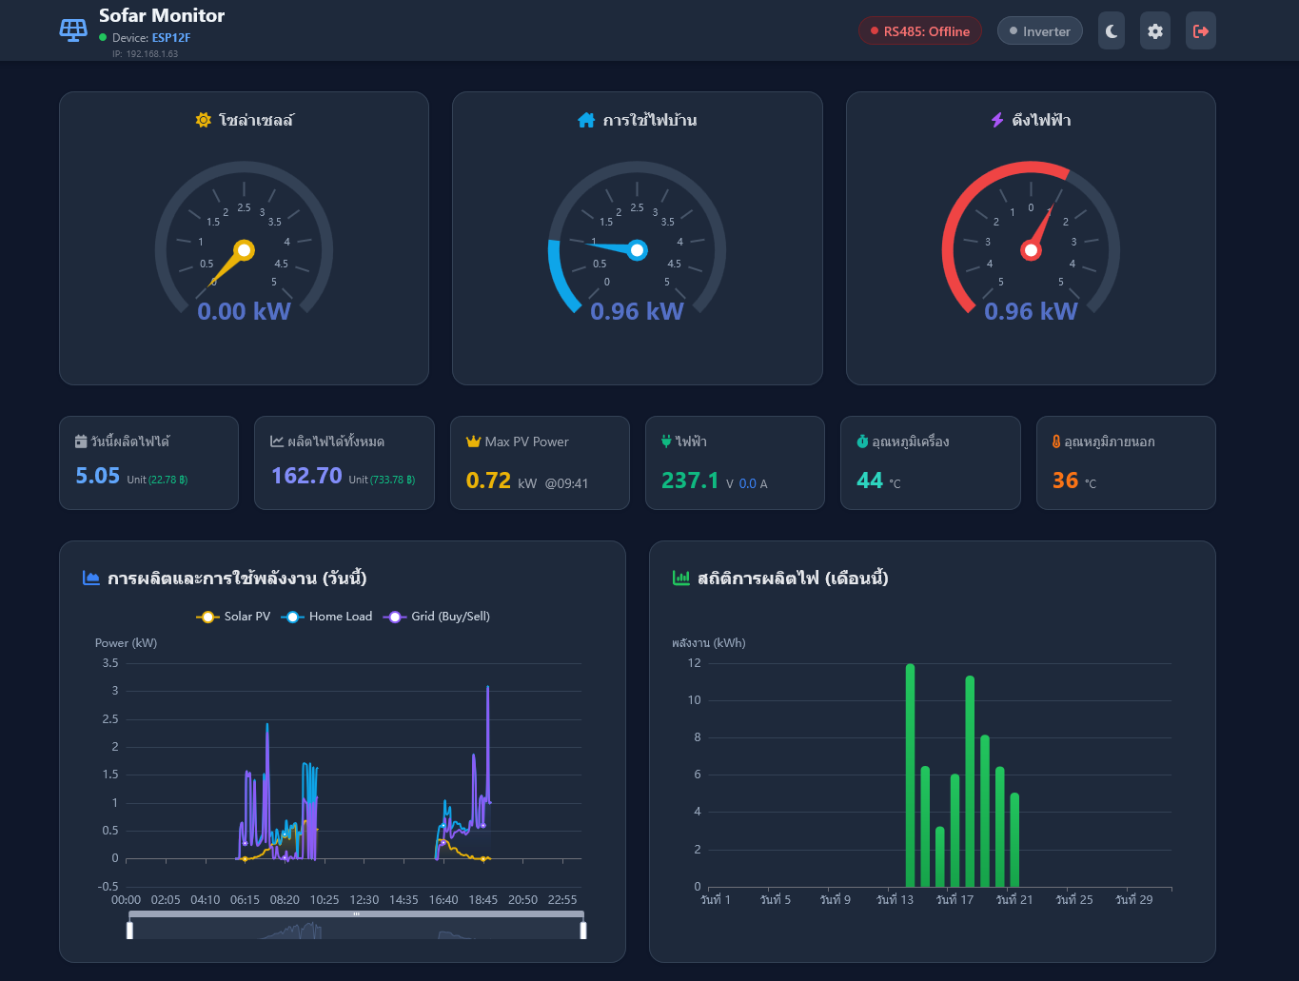Click the Inverter status pill
Viewport: 1299px width, 981px height.
tap(1040, 31)
